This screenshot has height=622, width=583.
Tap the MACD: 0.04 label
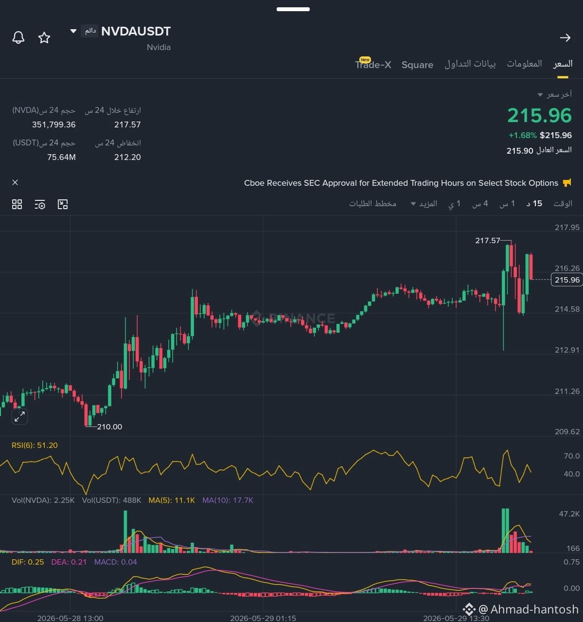(116, 562)
